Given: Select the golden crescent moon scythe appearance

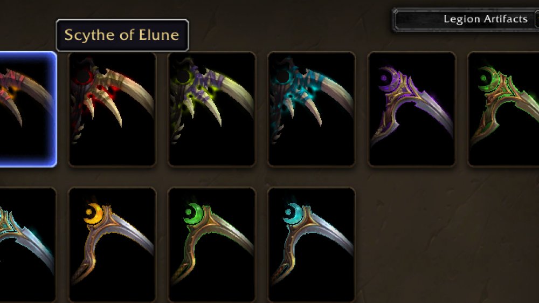Looking at the screenshot, I should click(x=112, y=245).
